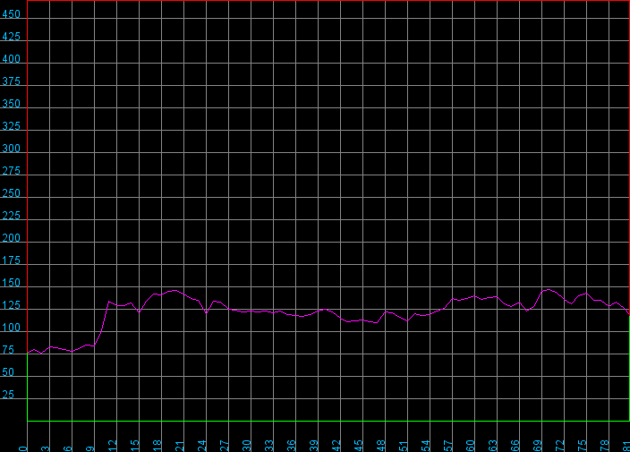Image resolution: width=630 pixels, height=452 pixels.
Task: Select the 225 label on the vertical axis
Action: pos(12,216)
